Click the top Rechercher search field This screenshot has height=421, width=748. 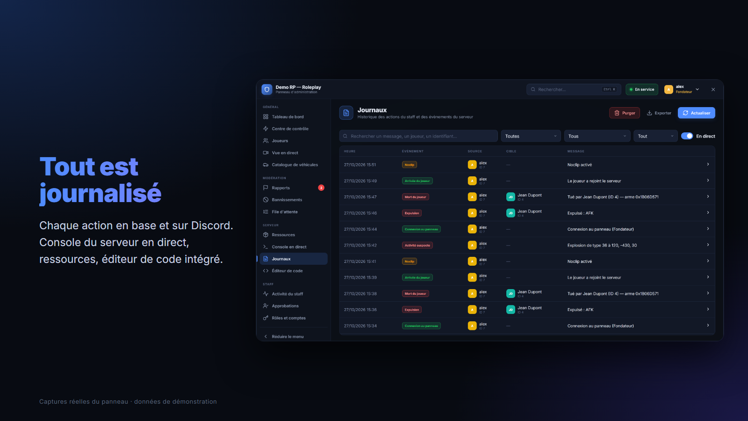click(574, 89)
